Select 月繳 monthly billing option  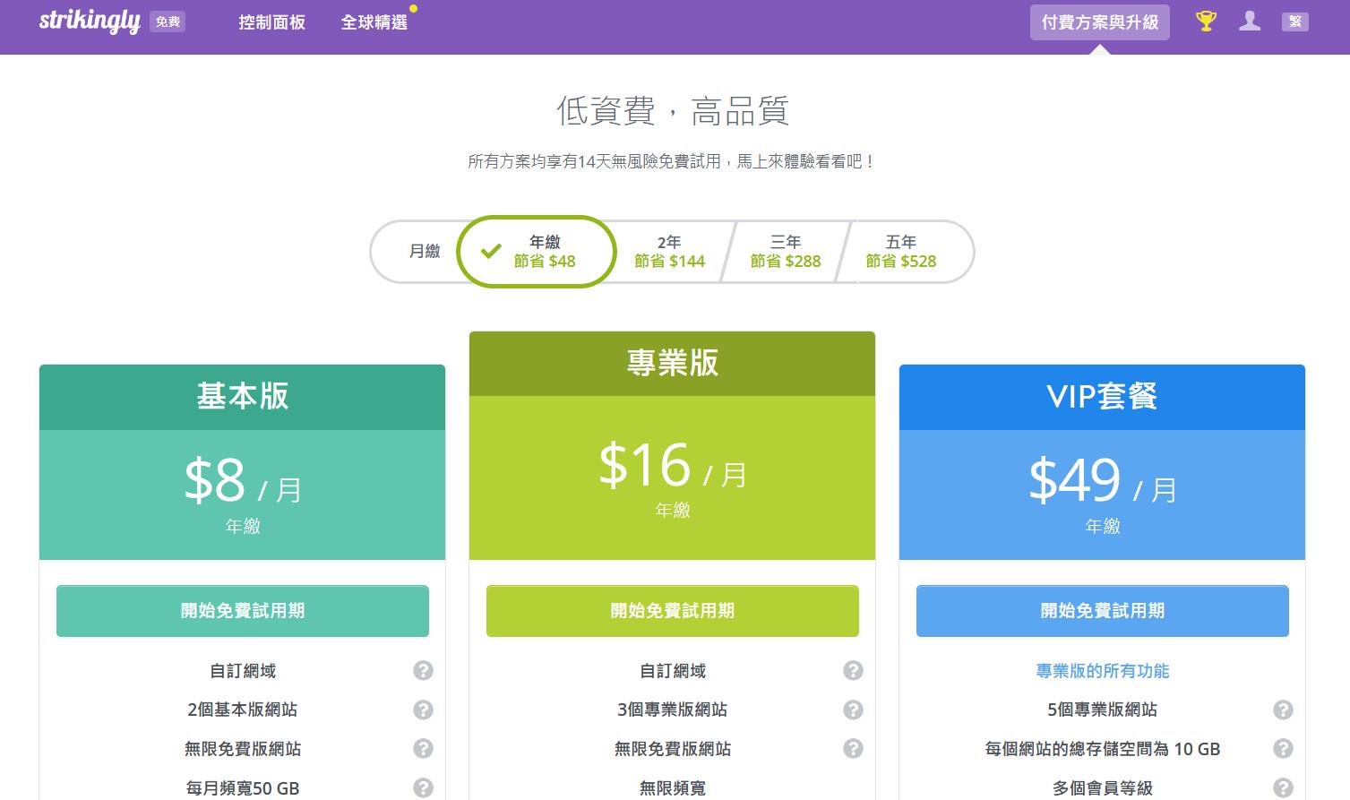424,252
